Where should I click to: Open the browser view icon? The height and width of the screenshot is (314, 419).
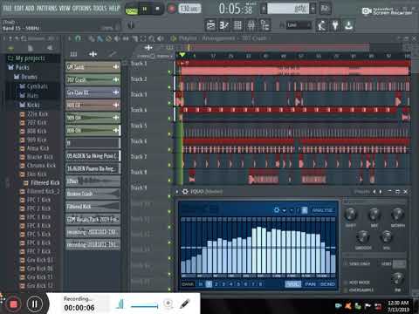265,25
